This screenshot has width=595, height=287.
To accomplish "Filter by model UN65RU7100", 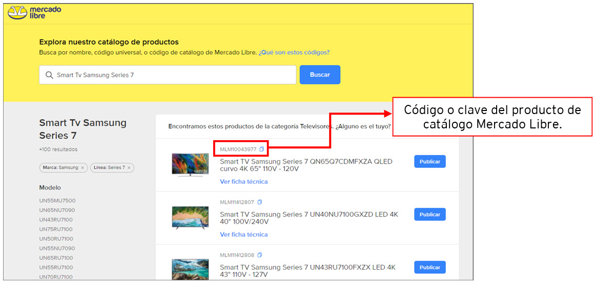I will (x=56, y=258).
